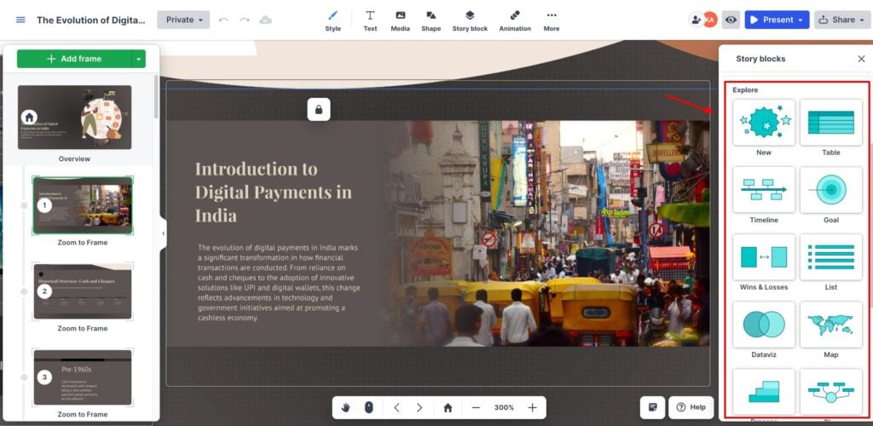Open the Animation panel
The height and width of the screenshot is (426, 873).
515,20
